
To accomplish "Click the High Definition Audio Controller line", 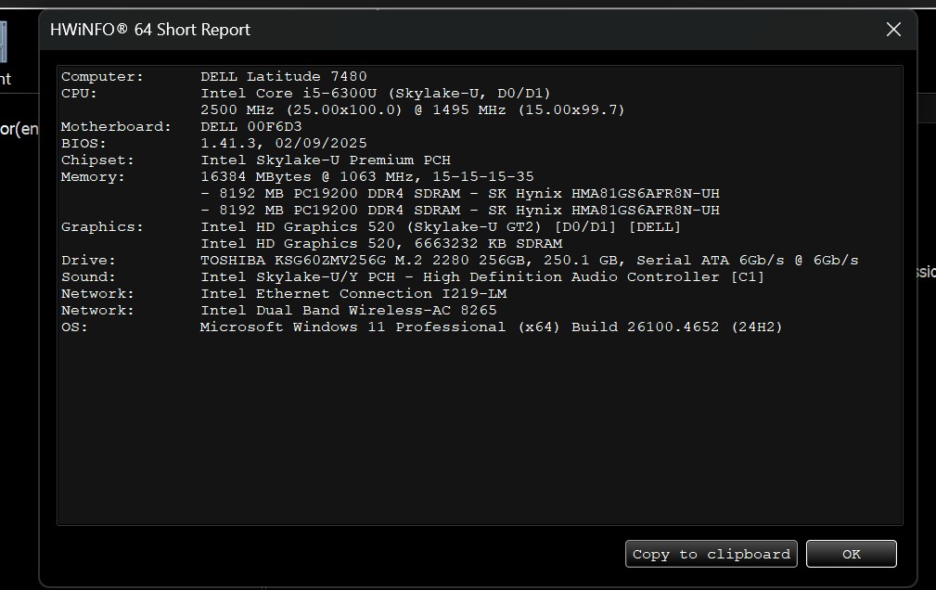I will tap(481, 277).
